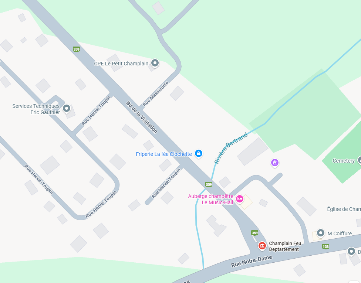Click the Rivière Bertrand river label

231,148
